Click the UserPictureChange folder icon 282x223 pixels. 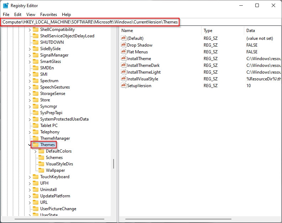[x=36, y=209]
